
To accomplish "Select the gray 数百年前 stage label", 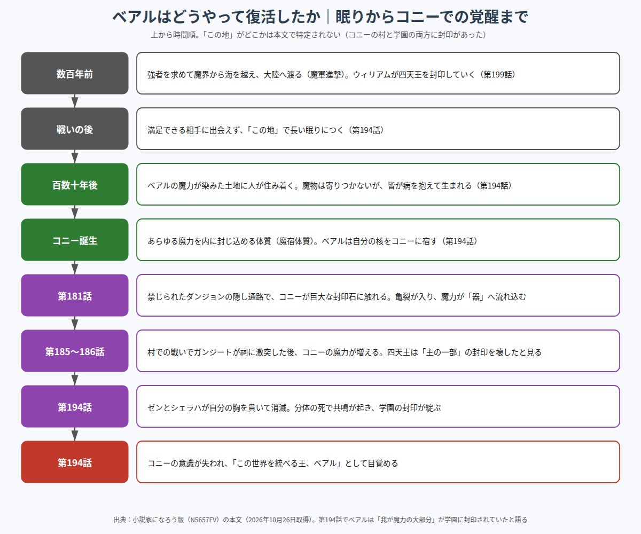I will click(x=75, y=73).
